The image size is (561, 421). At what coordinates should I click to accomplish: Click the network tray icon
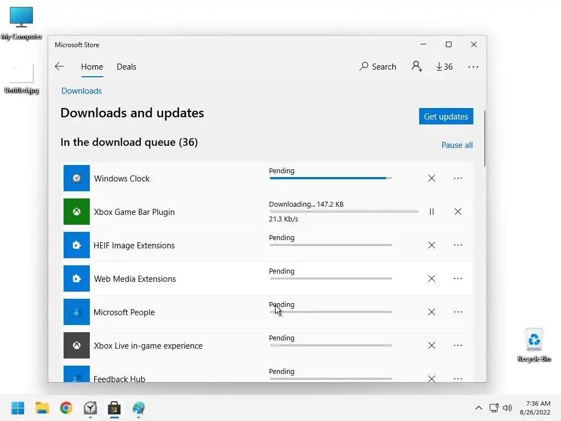[x=494, y=408]
